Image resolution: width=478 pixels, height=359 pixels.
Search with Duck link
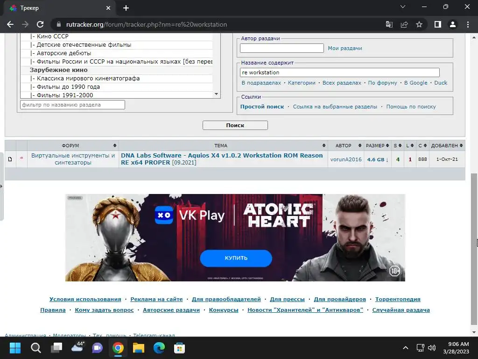tap(441, 83)
